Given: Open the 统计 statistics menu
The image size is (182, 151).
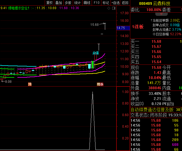Looking at the screenshot, I should [77, 3].
